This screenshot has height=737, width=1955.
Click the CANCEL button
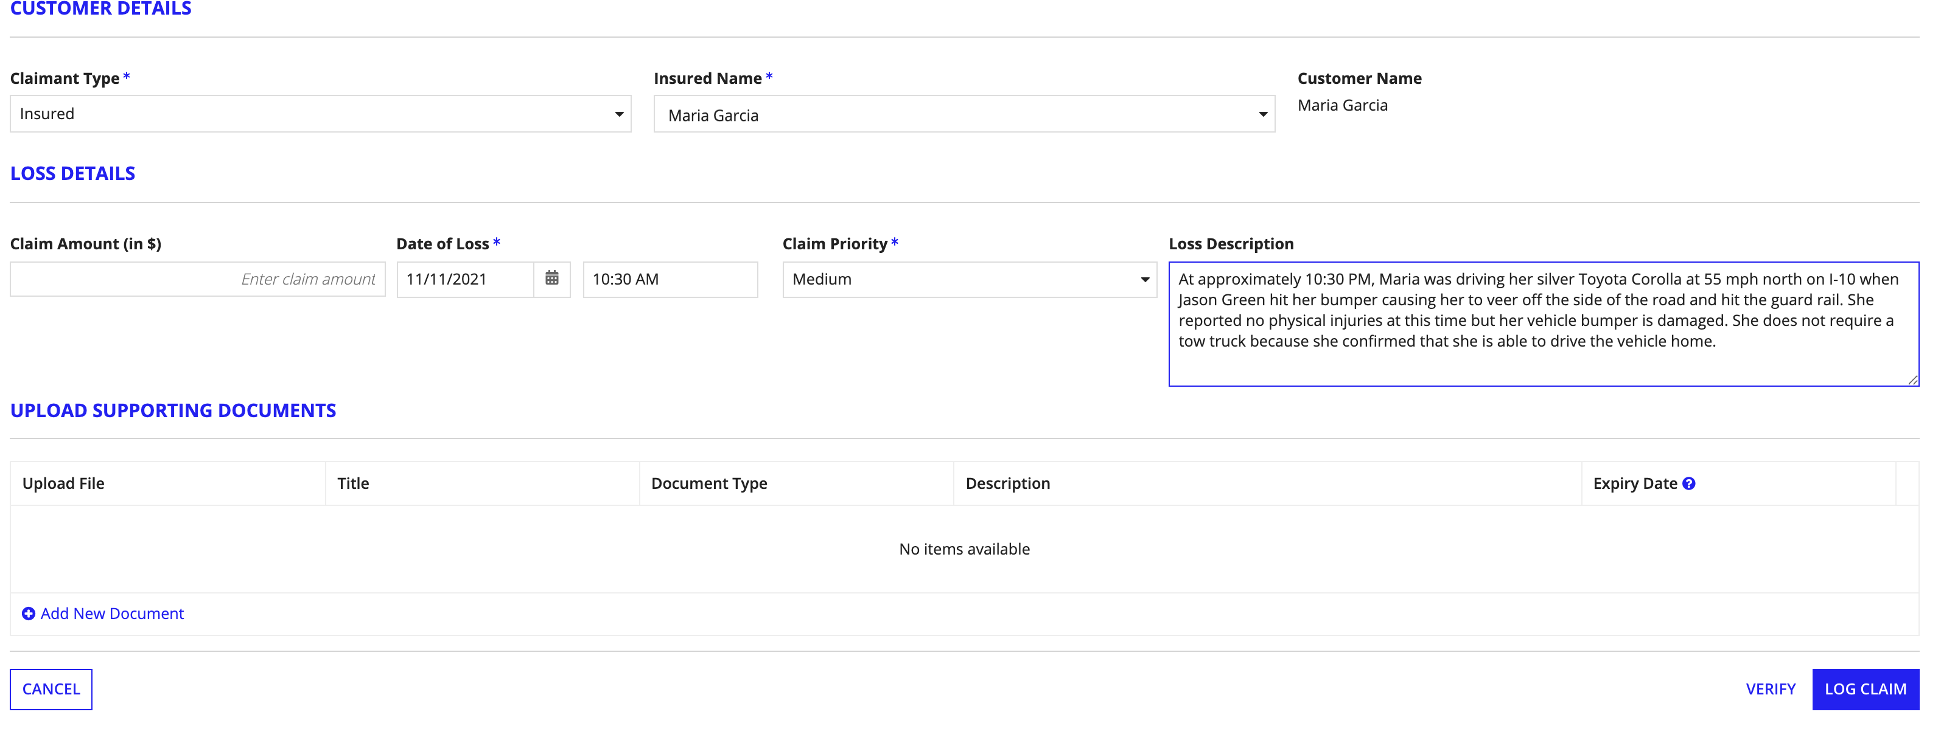click(x=51, y=689)
